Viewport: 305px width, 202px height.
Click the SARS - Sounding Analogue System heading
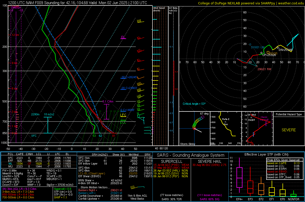(x=191, y=155)
